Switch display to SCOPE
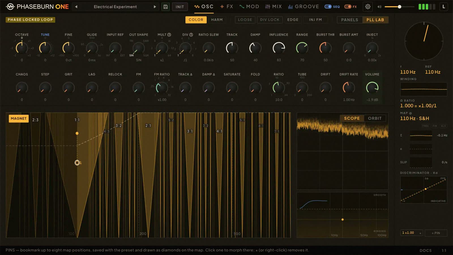This screenshot has height=255, width=453. (352, 118)
